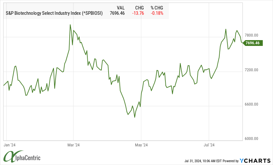Click the % CHG column header

[x=157, y=8]
